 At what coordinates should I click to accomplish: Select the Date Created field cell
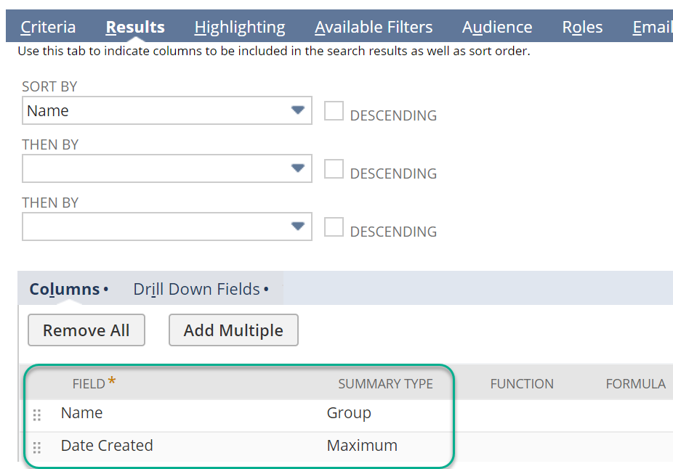(107, 446)
